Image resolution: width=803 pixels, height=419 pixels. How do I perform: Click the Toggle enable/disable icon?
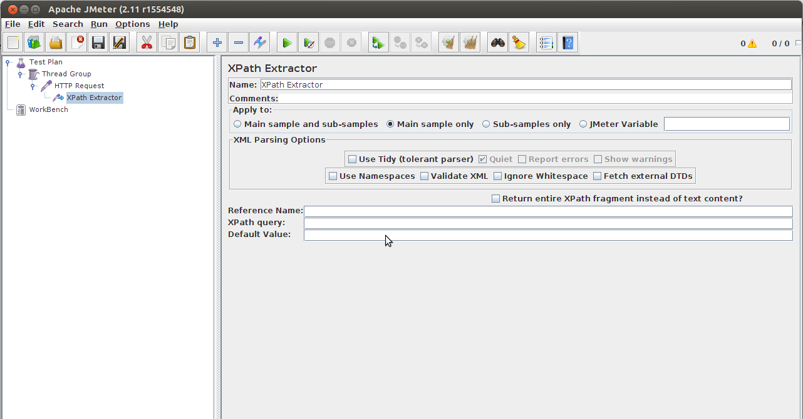(259, 43)
